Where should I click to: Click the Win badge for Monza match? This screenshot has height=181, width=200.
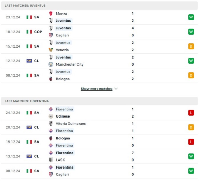[191, 17]
